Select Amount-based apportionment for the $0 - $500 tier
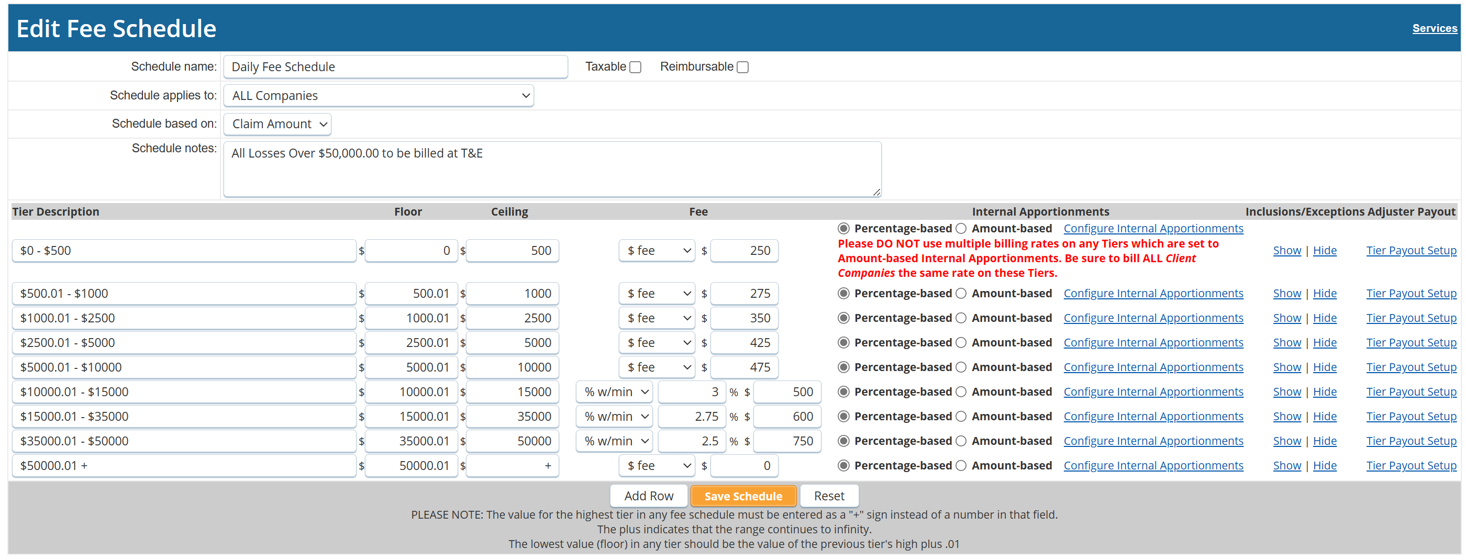 coord(961,228)
